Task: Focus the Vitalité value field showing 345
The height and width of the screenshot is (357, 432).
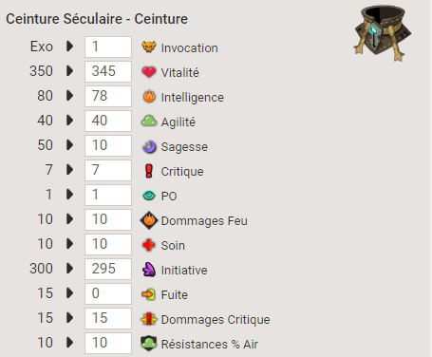Action: [108, 71]
